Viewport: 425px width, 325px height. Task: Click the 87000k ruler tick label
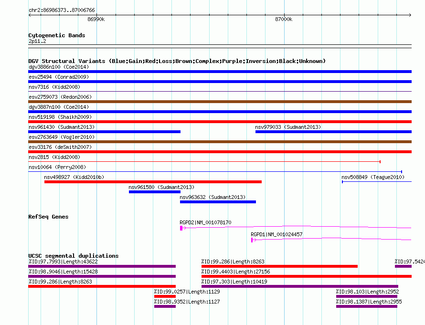coord(284,19)
